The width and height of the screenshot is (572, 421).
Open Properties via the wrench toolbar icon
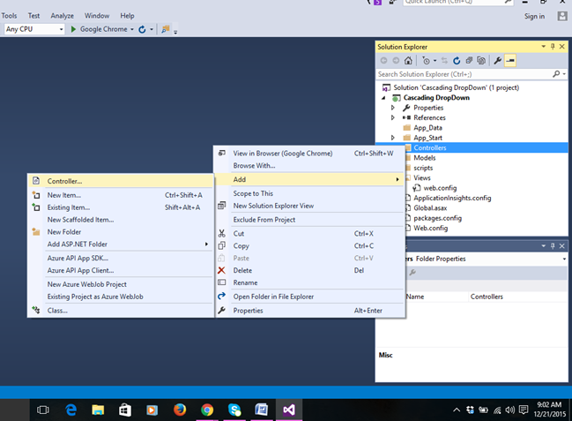tap(497, 61)
